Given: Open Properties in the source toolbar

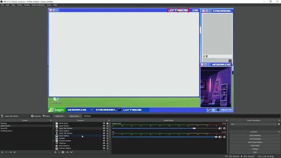Looking at the screenshot, I should [36, 116].
